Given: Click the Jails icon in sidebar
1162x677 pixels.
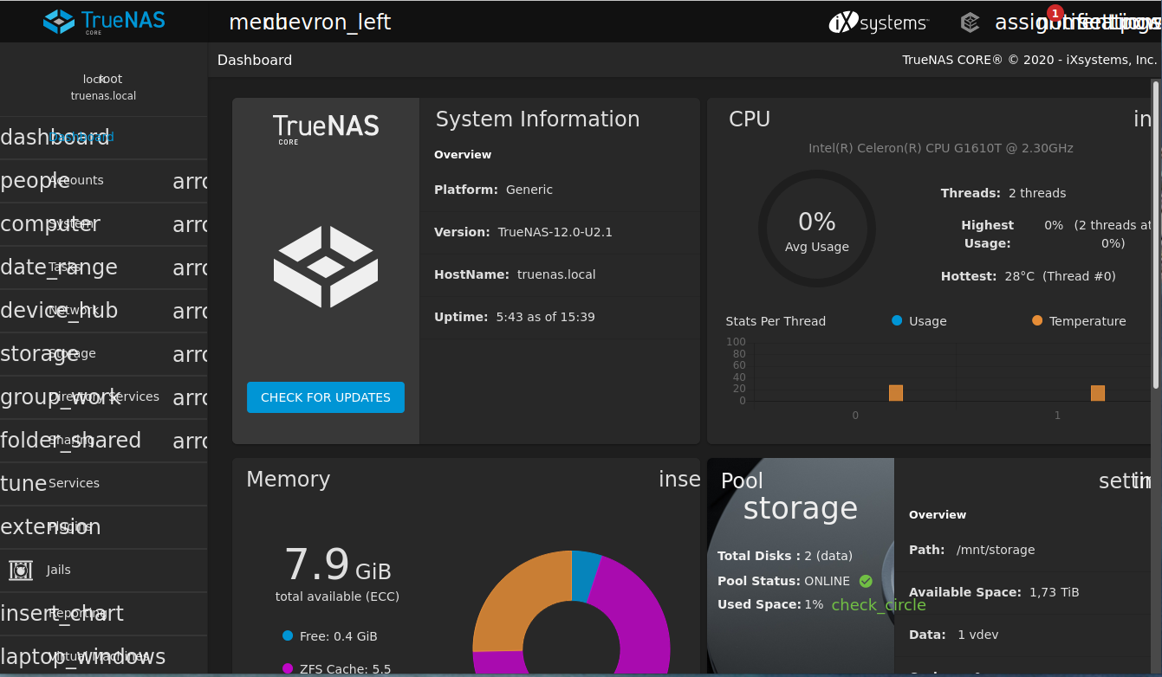Looking at the screenshot, I should point(21,570).
